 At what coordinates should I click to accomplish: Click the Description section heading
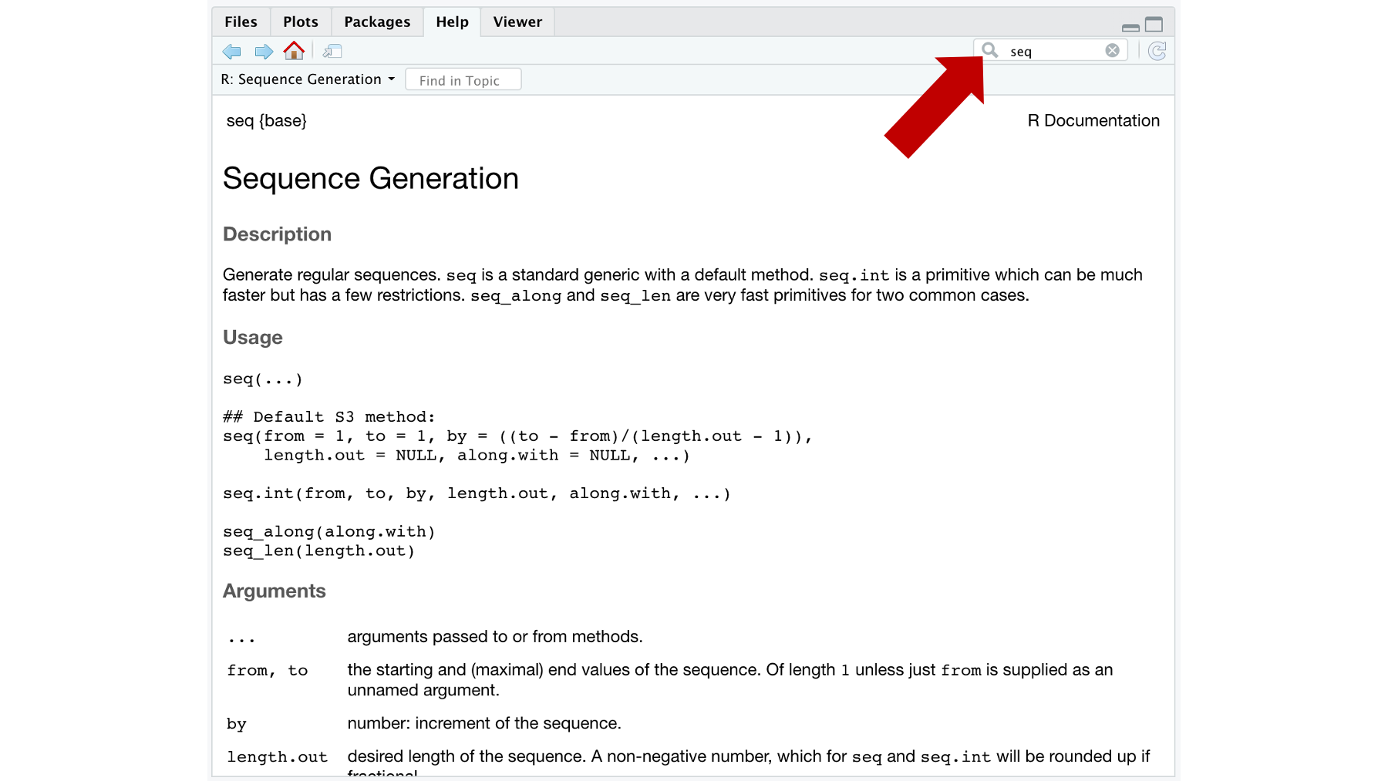point(277,234)
